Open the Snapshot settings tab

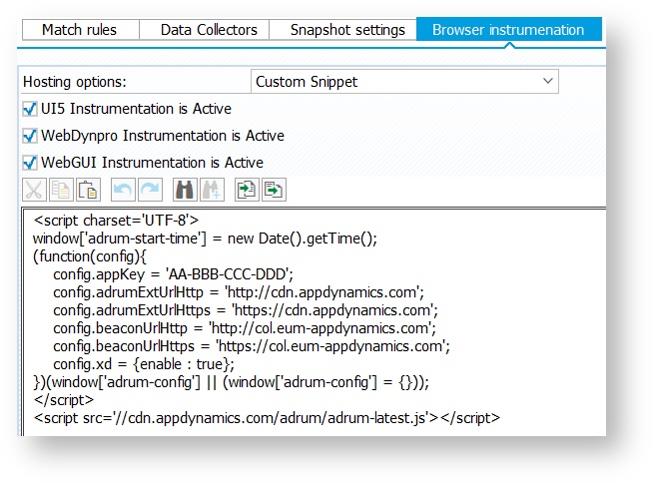coord(342,30)
